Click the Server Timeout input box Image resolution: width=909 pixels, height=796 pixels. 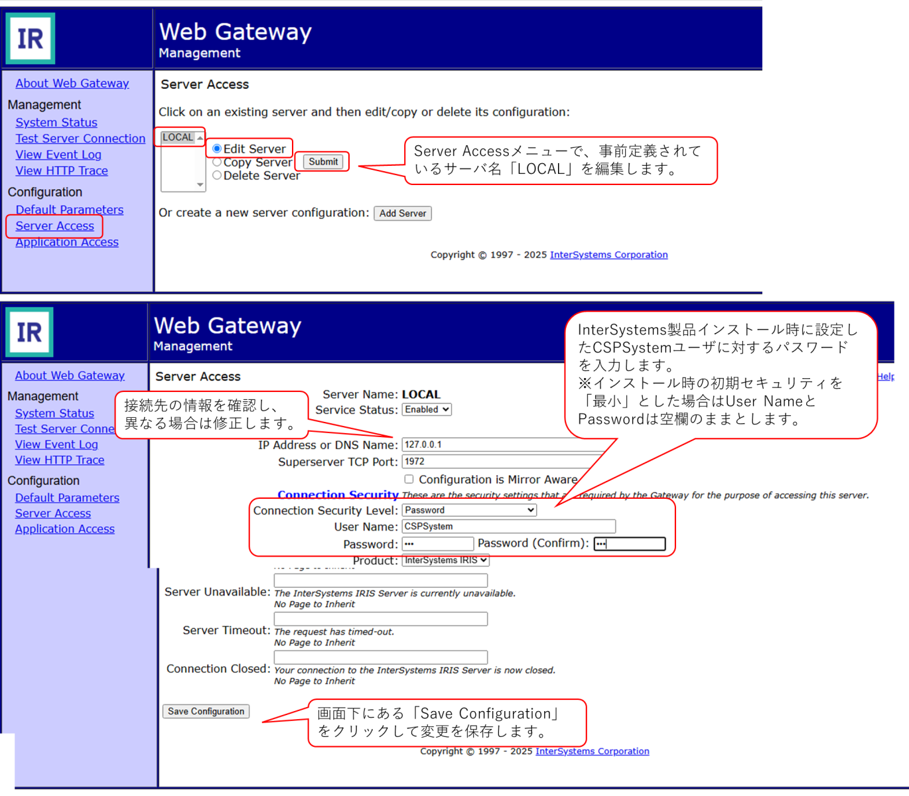(x=380, y=619)
